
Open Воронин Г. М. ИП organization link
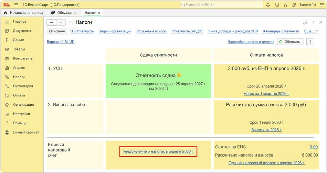point(61,42)
